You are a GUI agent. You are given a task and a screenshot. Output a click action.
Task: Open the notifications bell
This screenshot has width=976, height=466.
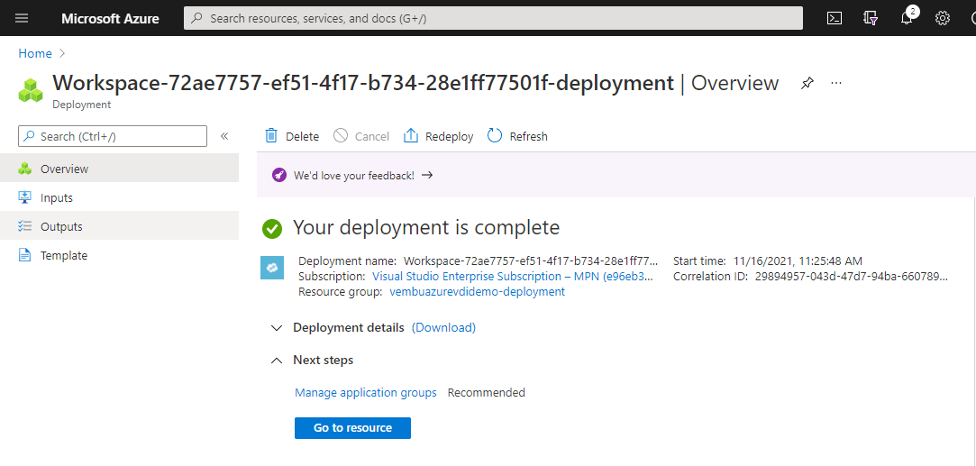907,18
